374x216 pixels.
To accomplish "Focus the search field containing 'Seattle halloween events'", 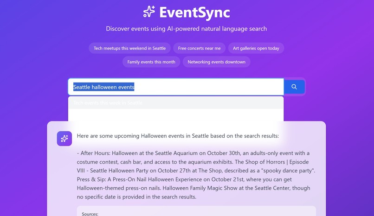I will pyautogui.click(x=176, y=87).
